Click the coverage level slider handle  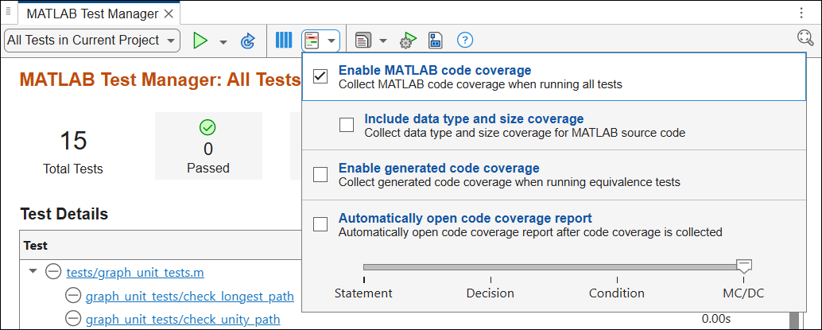(x=743, y=266)
